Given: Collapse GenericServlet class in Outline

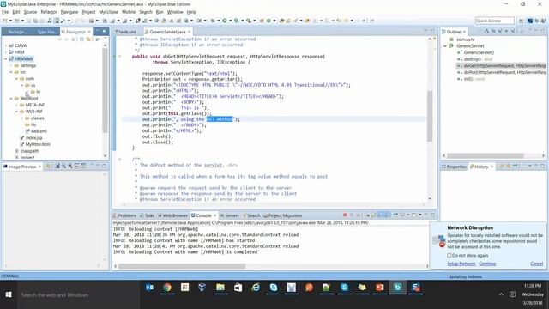Looking at the screenshot, I should click(x=445, y=45).
